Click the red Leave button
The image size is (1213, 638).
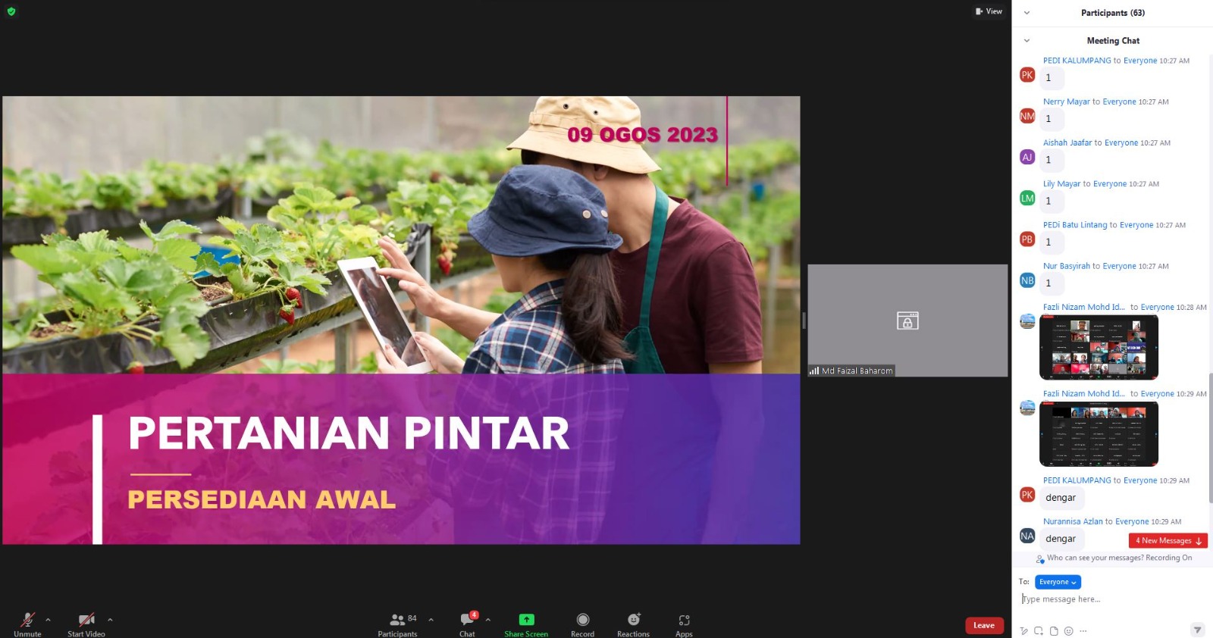984,625
